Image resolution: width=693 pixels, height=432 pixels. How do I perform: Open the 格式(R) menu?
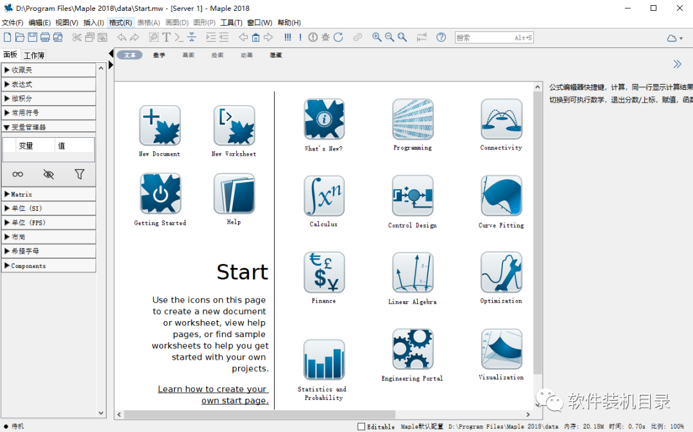pos(120,22)
